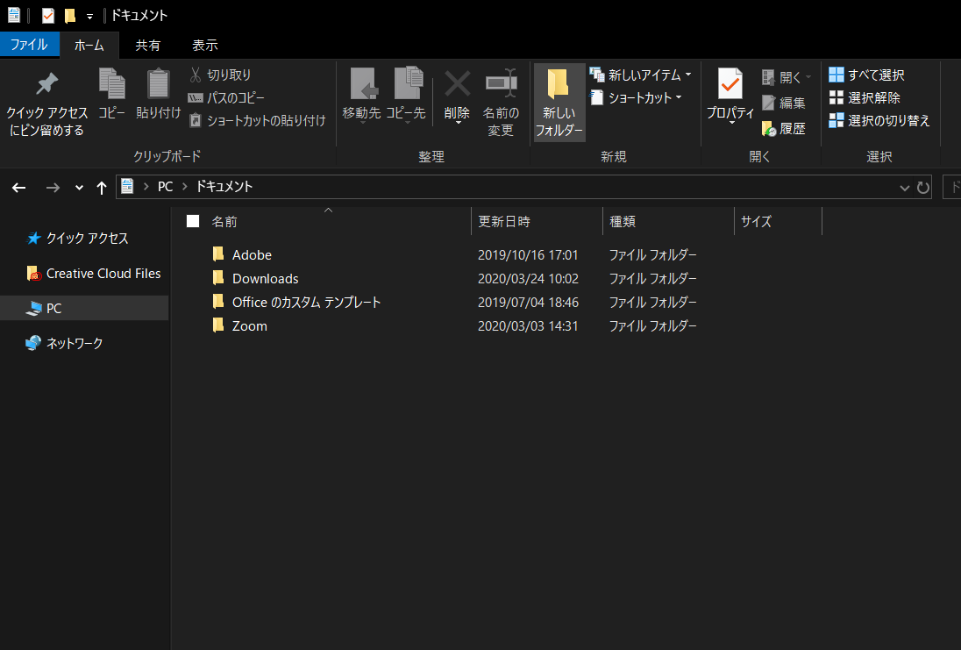This screenshot has height=650, width=961.
Task: Click date 2020/03/24 10:02
Action: tap(528, 278)
